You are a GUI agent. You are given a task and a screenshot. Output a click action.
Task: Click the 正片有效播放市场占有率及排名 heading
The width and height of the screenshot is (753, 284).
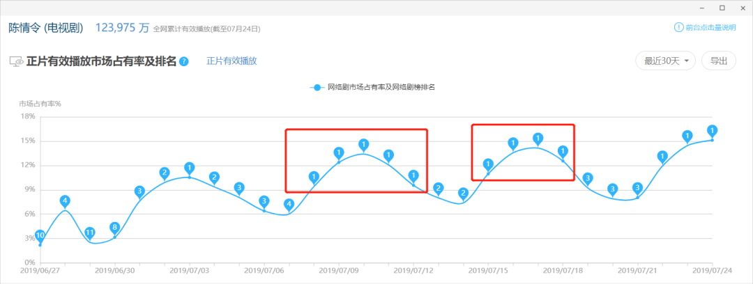(x=102, y=61)
